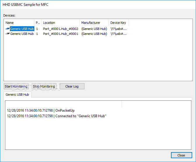
Task: Click the Connected to "Generic USB Hub" log line
Action: [x=56, y=116]
